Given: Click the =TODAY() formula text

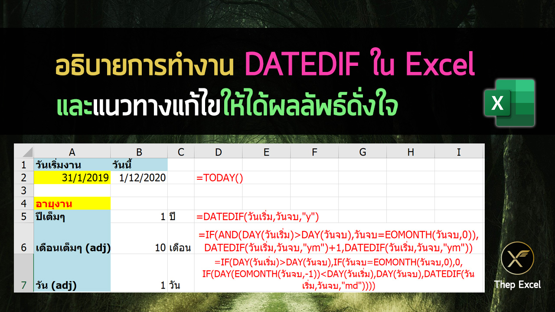Looking at the screenshot, I should [220, 178].
